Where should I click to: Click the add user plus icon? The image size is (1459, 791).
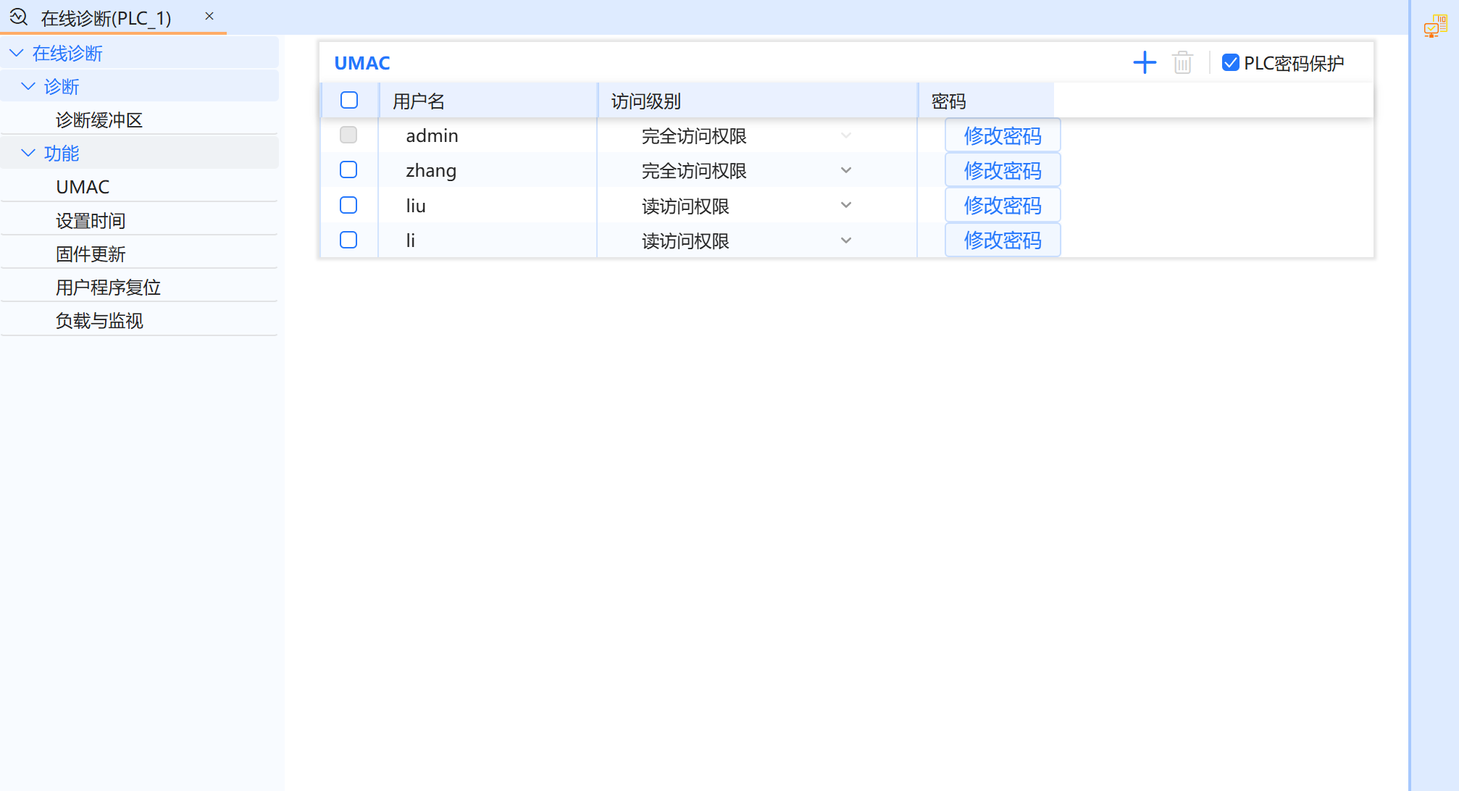1144,63
